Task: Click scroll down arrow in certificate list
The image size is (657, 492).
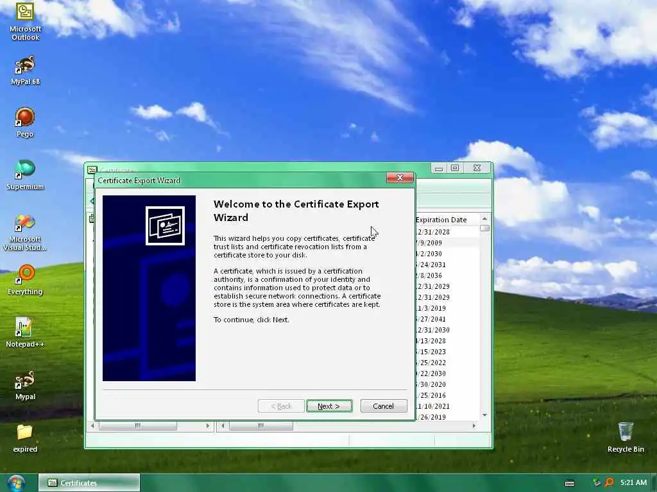Action: coord(485,415)
